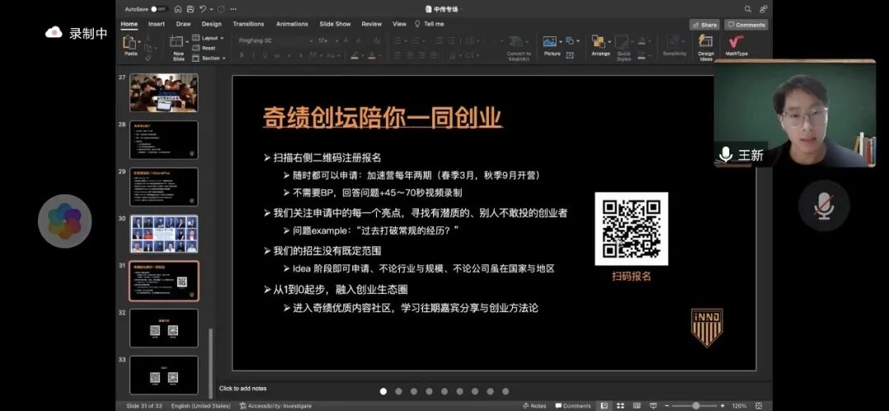
Task: Select slide 32 thumbnail
Action: [164, 328]
